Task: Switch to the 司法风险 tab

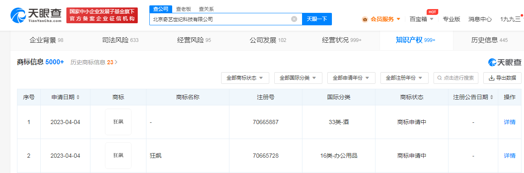Action: [x=120, y=40]
